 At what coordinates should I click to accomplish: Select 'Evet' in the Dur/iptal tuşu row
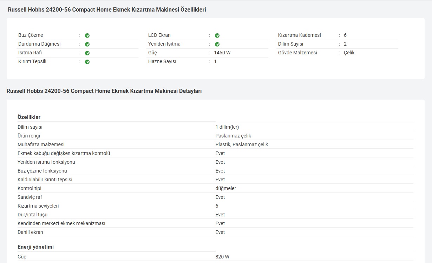point(220,215)
